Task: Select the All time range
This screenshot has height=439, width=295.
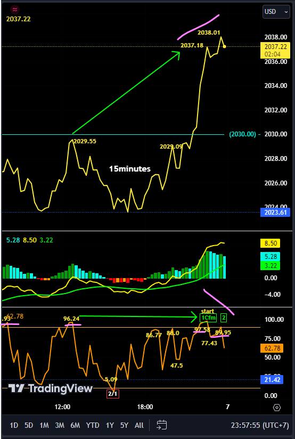Action: [x=139, y=425]
